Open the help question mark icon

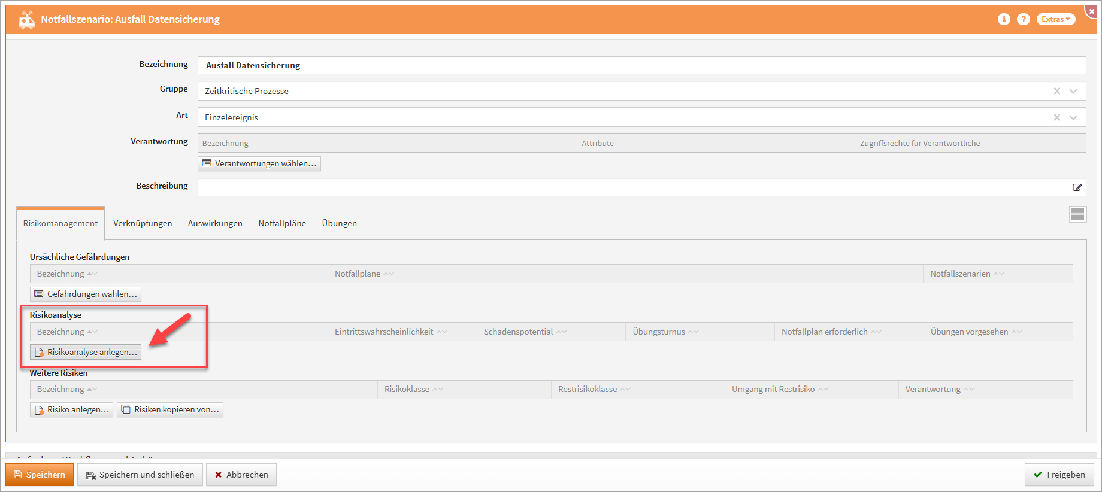[1024, 19]
